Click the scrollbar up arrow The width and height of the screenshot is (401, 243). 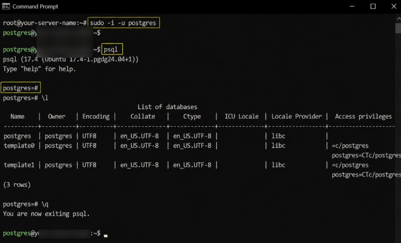coord(398,19)
